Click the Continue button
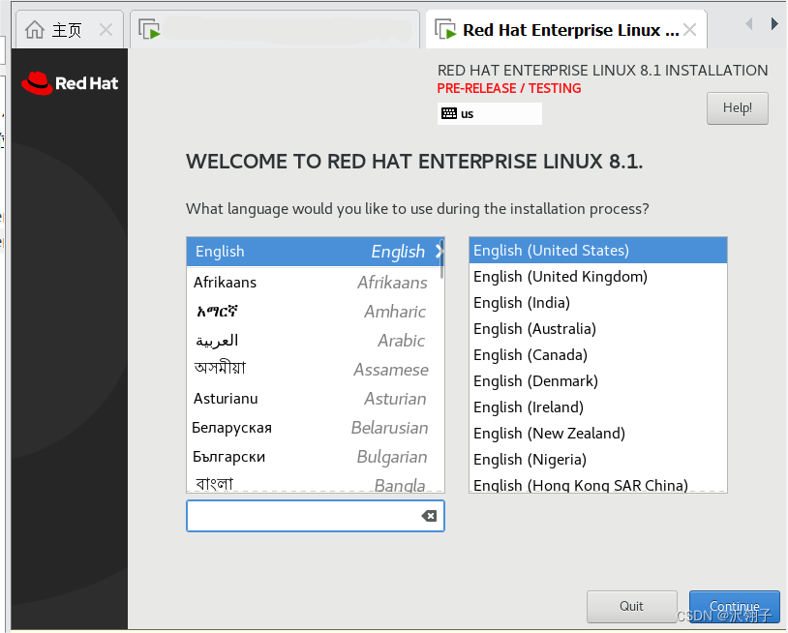 tap(734, 606)
